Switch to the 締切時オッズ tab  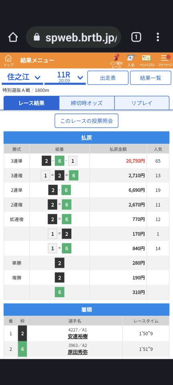87,103
